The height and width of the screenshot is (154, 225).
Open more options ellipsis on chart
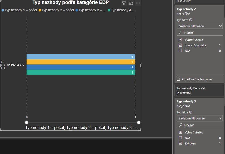click(138, 3)
